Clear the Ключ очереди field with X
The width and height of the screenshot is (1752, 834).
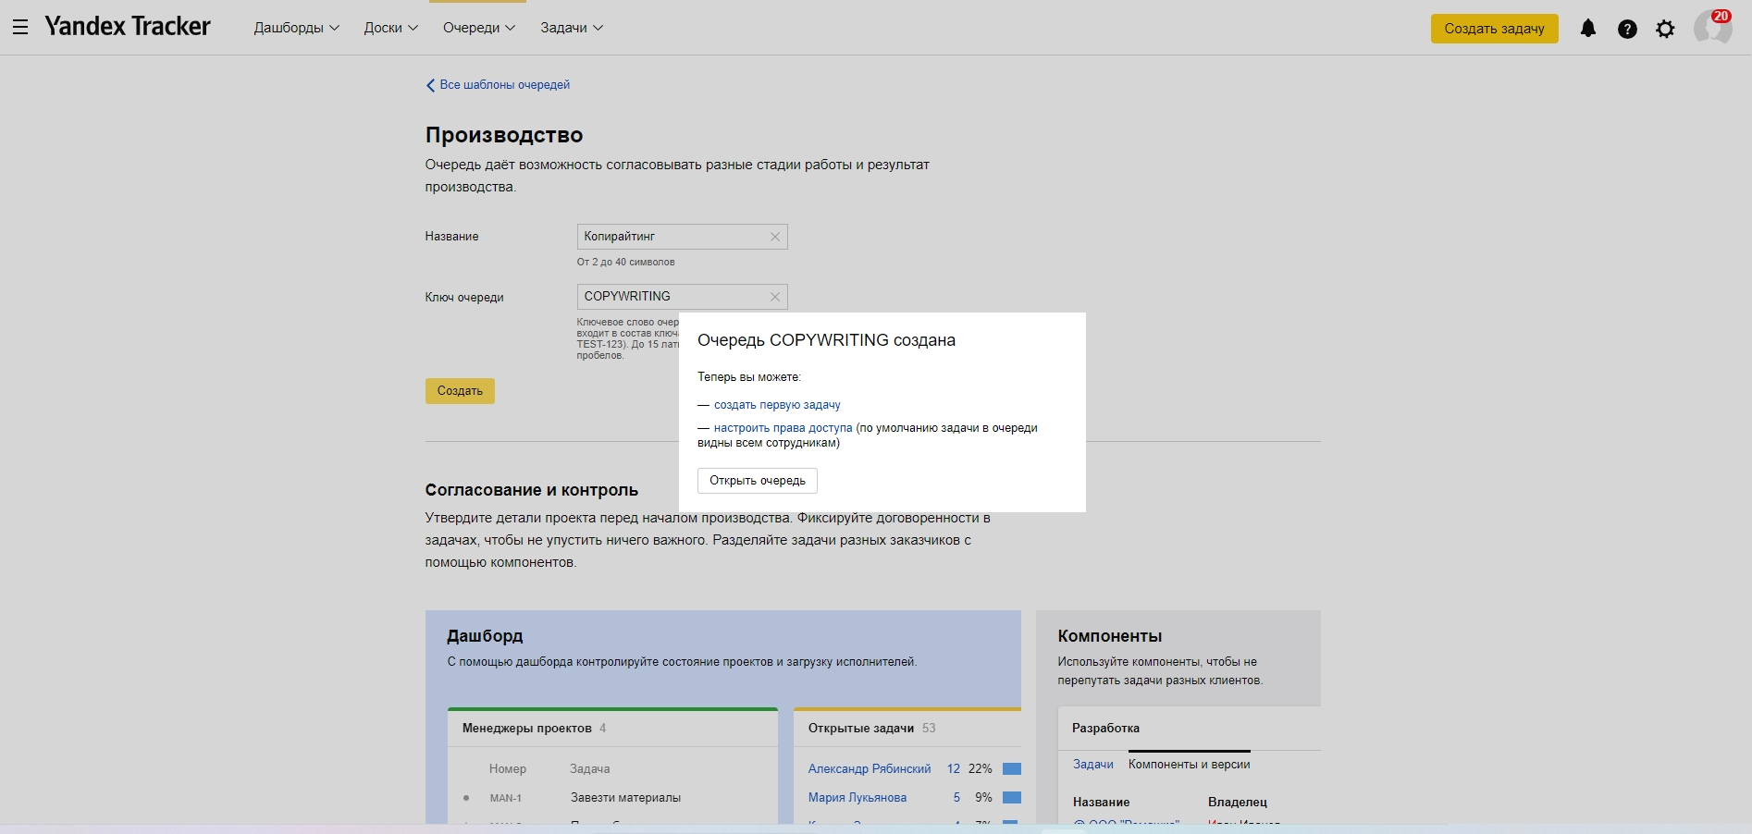[x=775, y=297]
